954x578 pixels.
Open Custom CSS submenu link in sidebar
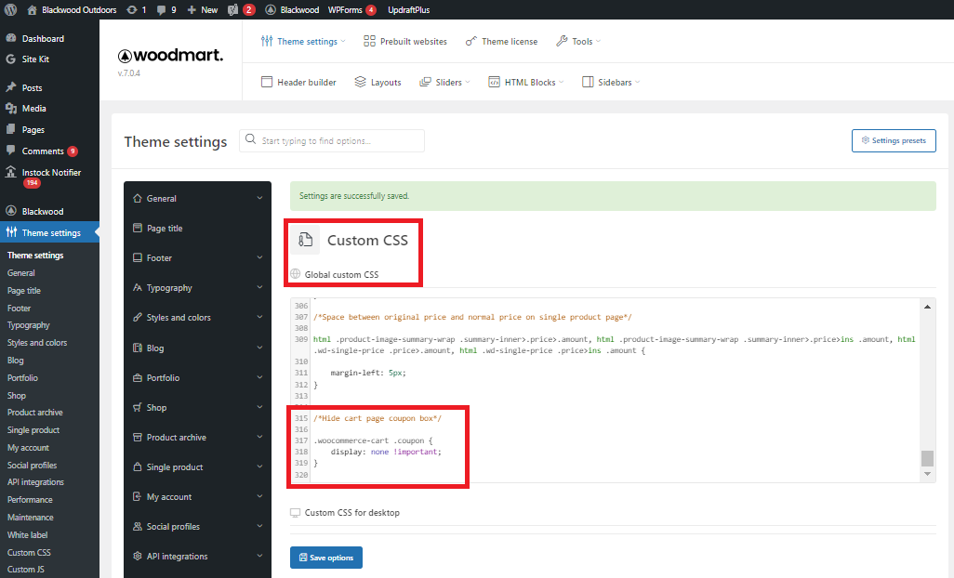(29, 553)
